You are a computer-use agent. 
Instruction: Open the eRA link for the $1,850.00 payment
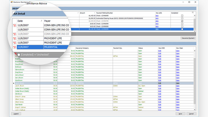[157, 18]
